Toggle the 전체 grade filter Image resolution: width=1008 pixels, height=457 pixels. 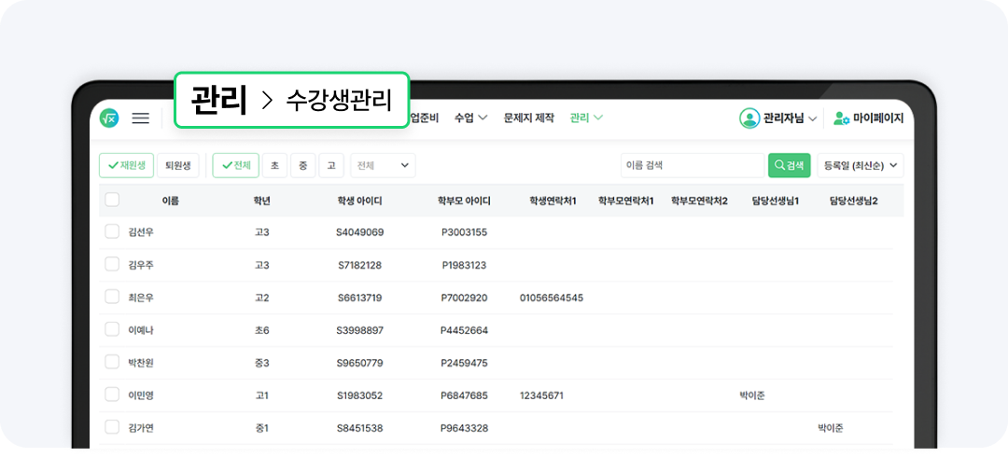(235, 166)
